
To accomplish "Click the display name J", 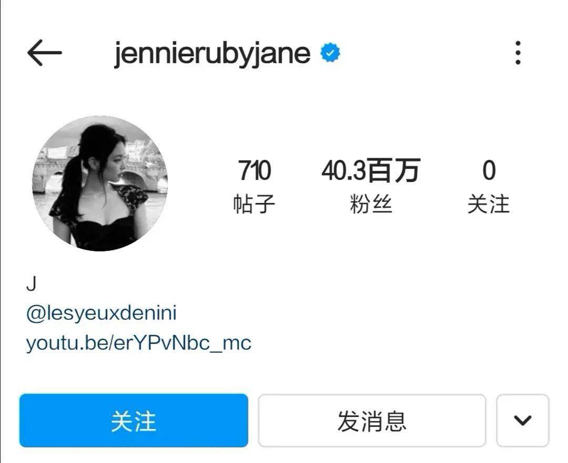I will tap(32, 283).
